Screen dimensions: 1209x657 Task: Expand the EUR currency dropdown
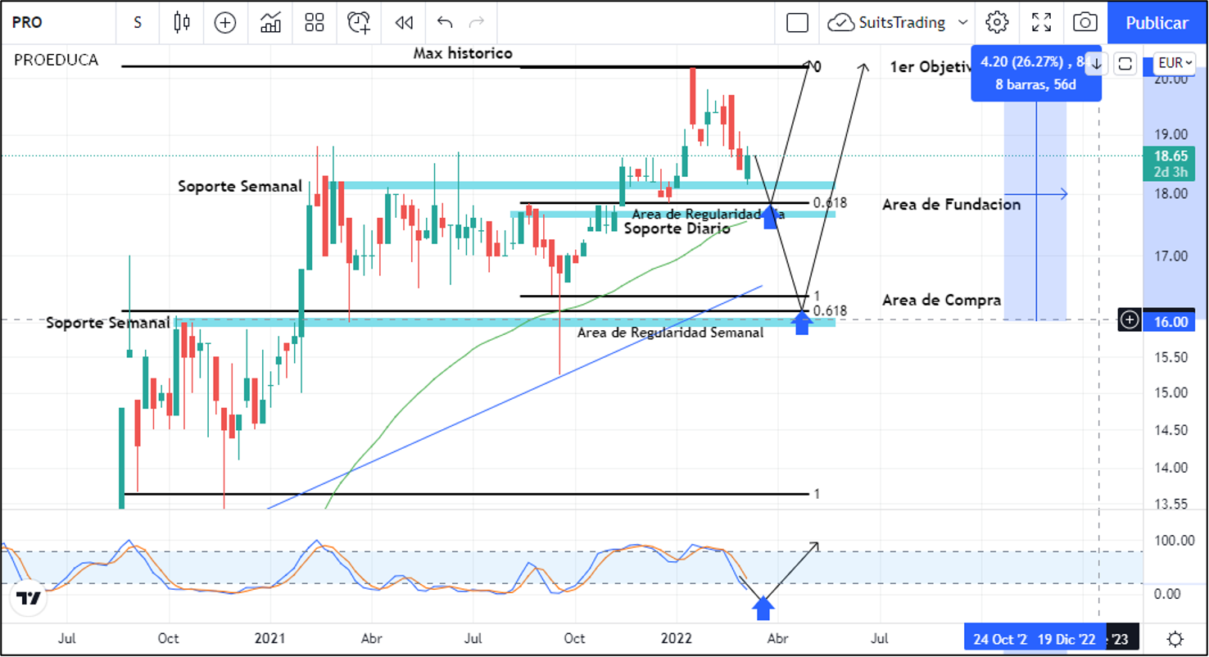(x=1174, y=63)
